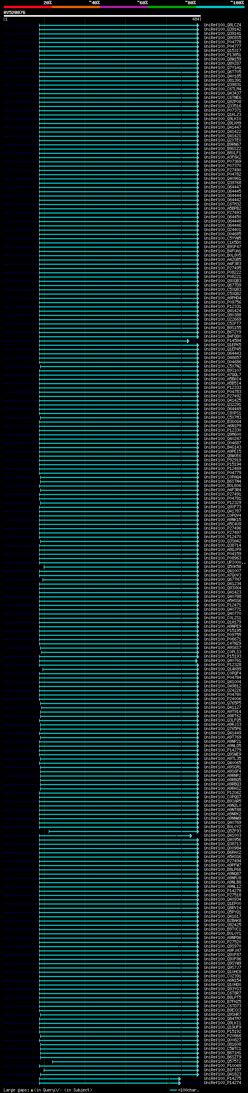248x1093 pixels.
Task: Select the UniRef100_A3F6K2 label
Action: click(222, 157)
